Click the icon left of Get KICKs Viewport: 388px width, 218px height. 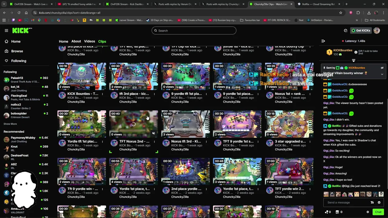[x=346, y=31]
